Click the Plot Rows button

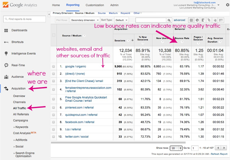click(62, 20)
